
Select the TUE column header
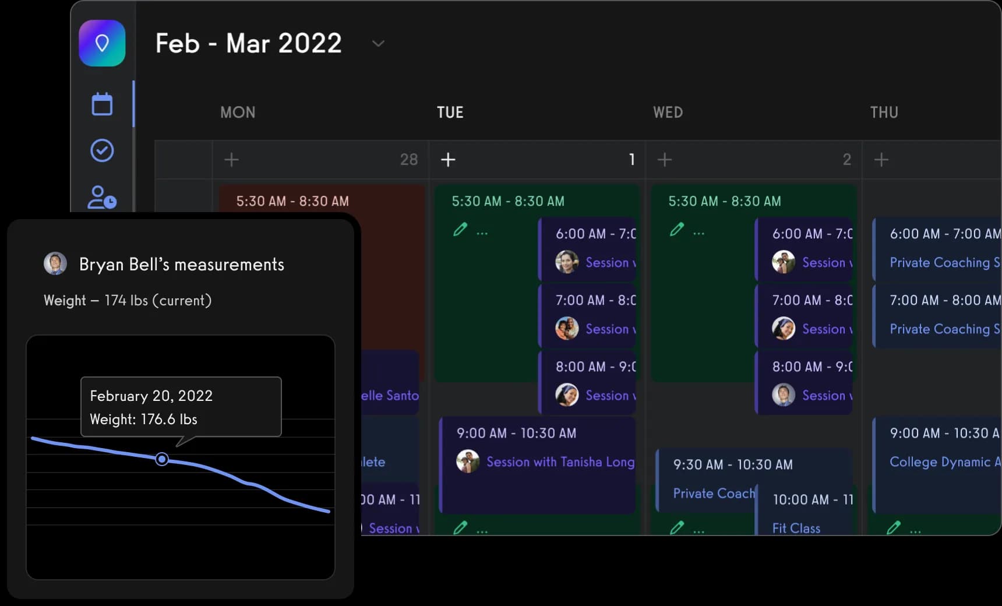(x=450, y=112)
